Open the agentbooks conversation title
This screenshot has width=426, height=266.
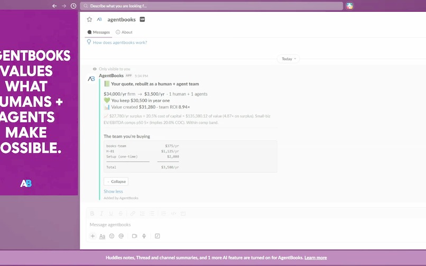[x=122, y=20]
